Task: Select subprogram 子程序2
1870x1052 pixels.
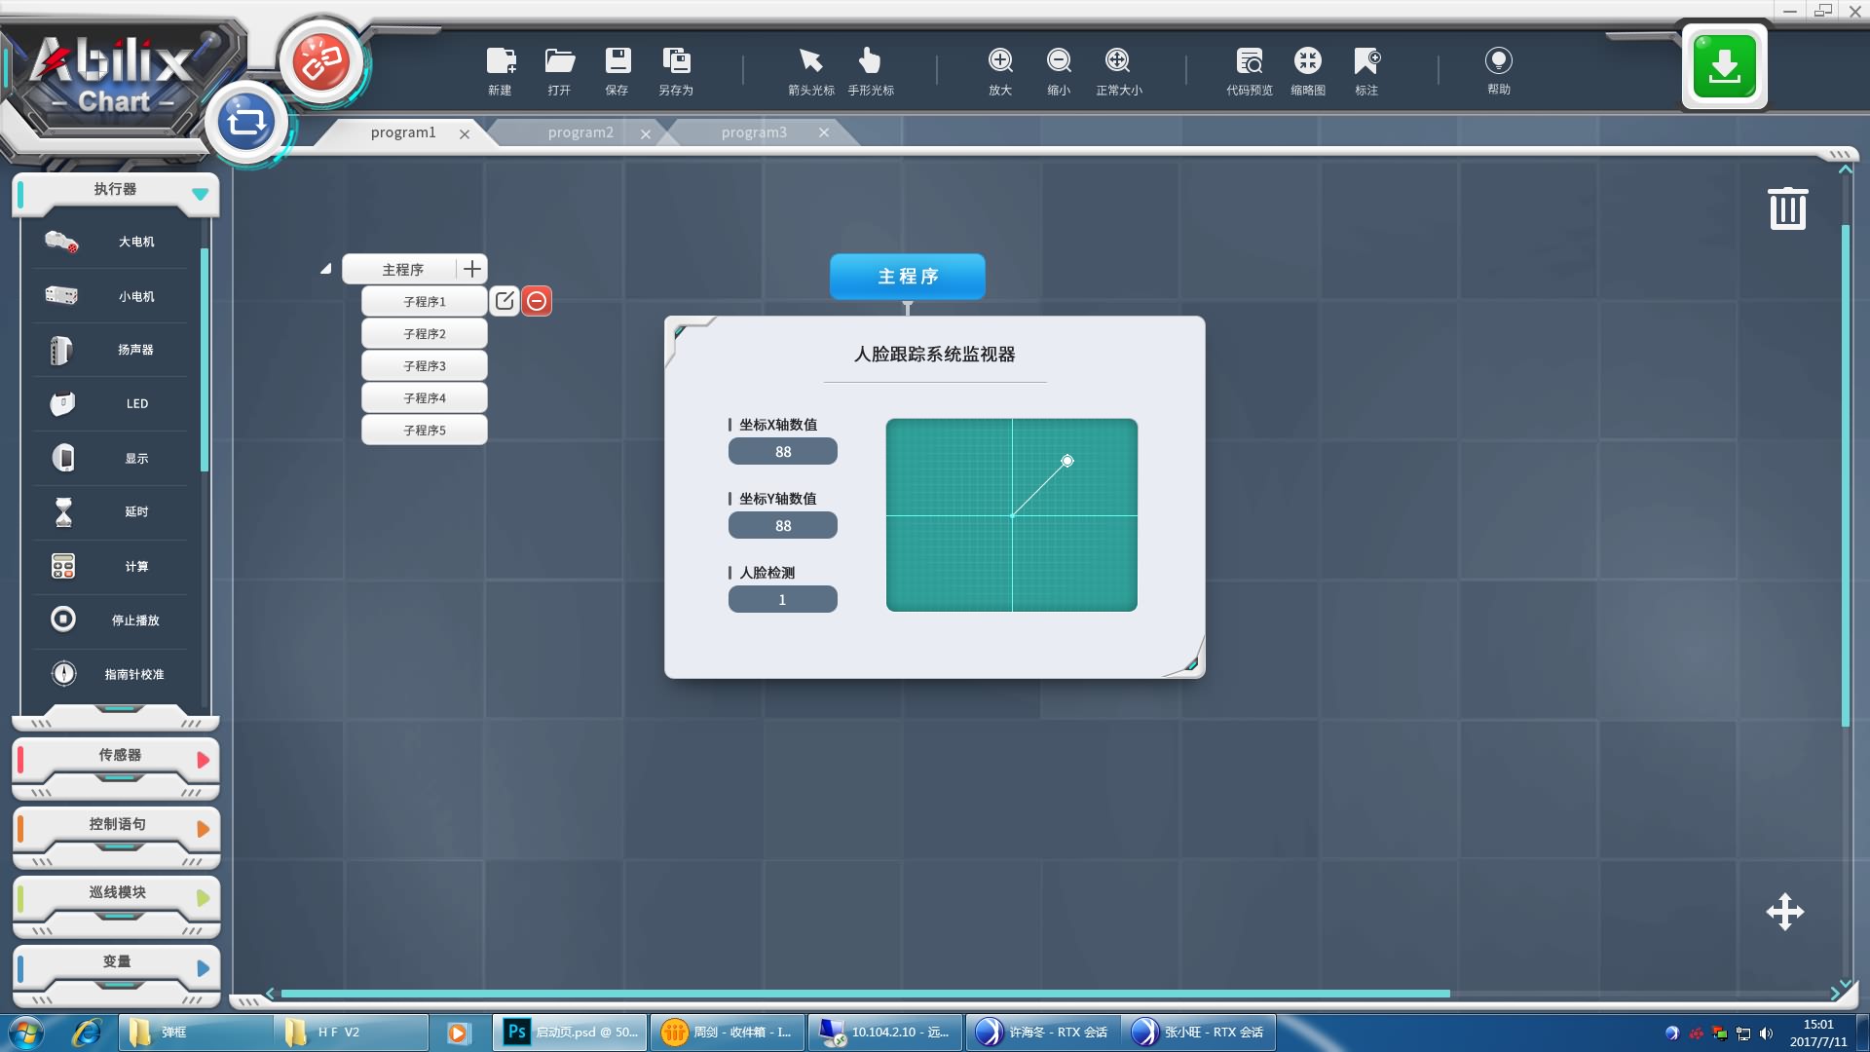Action: pyautogui.click(x=425, y=333)
